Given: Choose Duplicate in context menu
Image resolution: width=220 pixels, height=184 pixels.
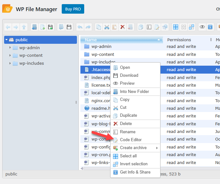Looking at the screenshot, I should [x=135, y=115].
